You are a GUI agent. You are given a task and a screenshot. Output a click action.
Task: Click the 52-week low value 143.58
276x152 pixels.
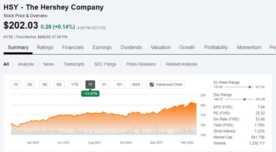(218, 87)
